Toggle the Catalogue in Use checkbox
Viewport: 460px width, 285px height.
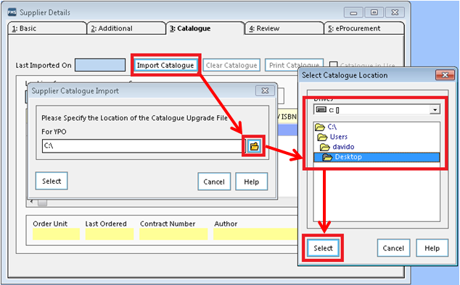point(333,65)
